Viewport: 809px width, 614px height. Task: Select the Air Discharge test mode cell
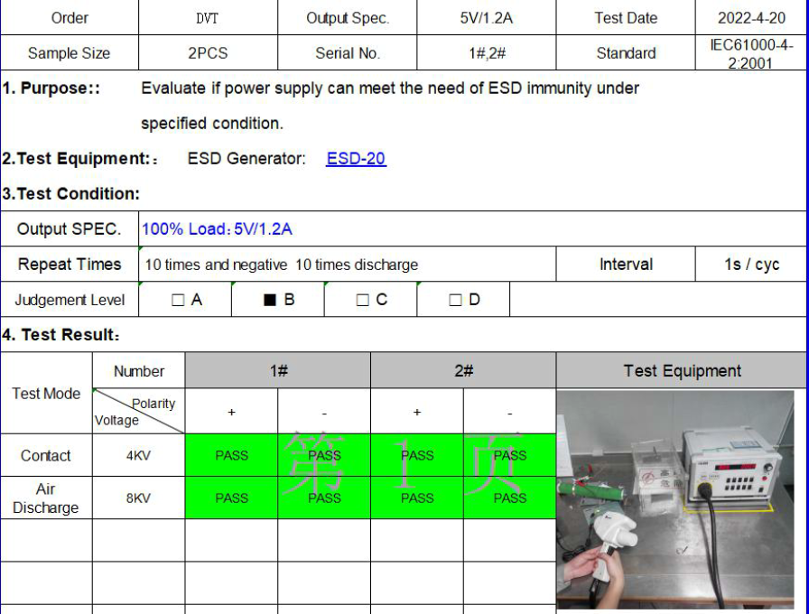46,498
